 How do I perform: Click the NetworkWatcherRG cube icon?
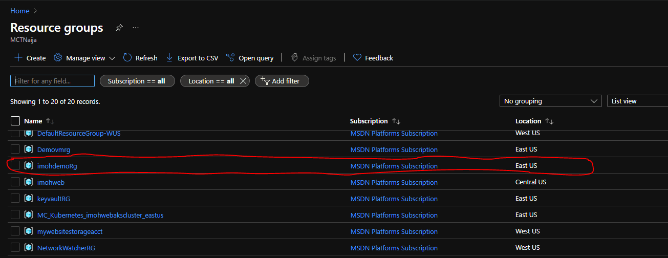click(29, 248)
